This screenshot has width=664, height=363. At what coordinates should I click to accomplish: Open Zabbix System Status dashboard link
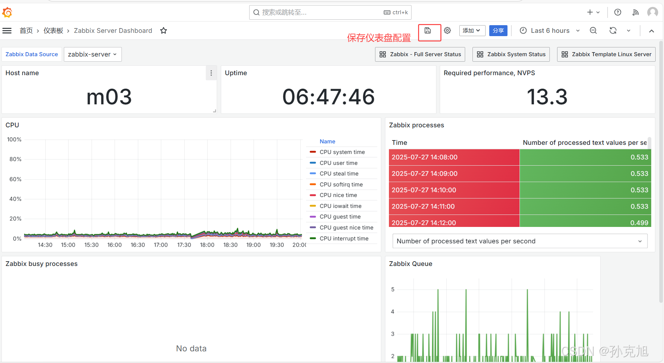tap(511, 54)
